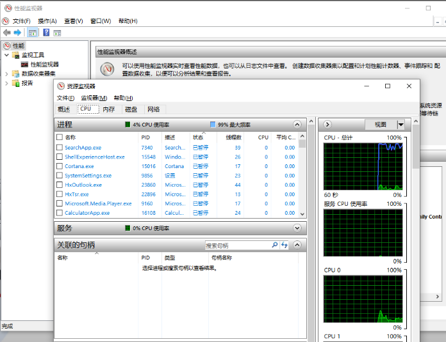Sort the handles list by 类型 column
446x342 pixels.
(185, 258)
